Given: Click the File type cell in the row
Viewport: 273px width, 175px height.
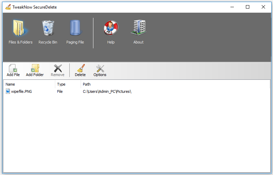Looking at the screenshot, I should click(x=60, y=91).
